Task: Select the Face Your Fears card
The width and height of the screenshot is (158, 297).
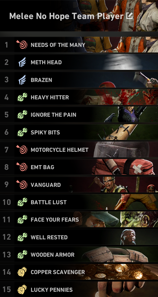Action: point(79,220)
